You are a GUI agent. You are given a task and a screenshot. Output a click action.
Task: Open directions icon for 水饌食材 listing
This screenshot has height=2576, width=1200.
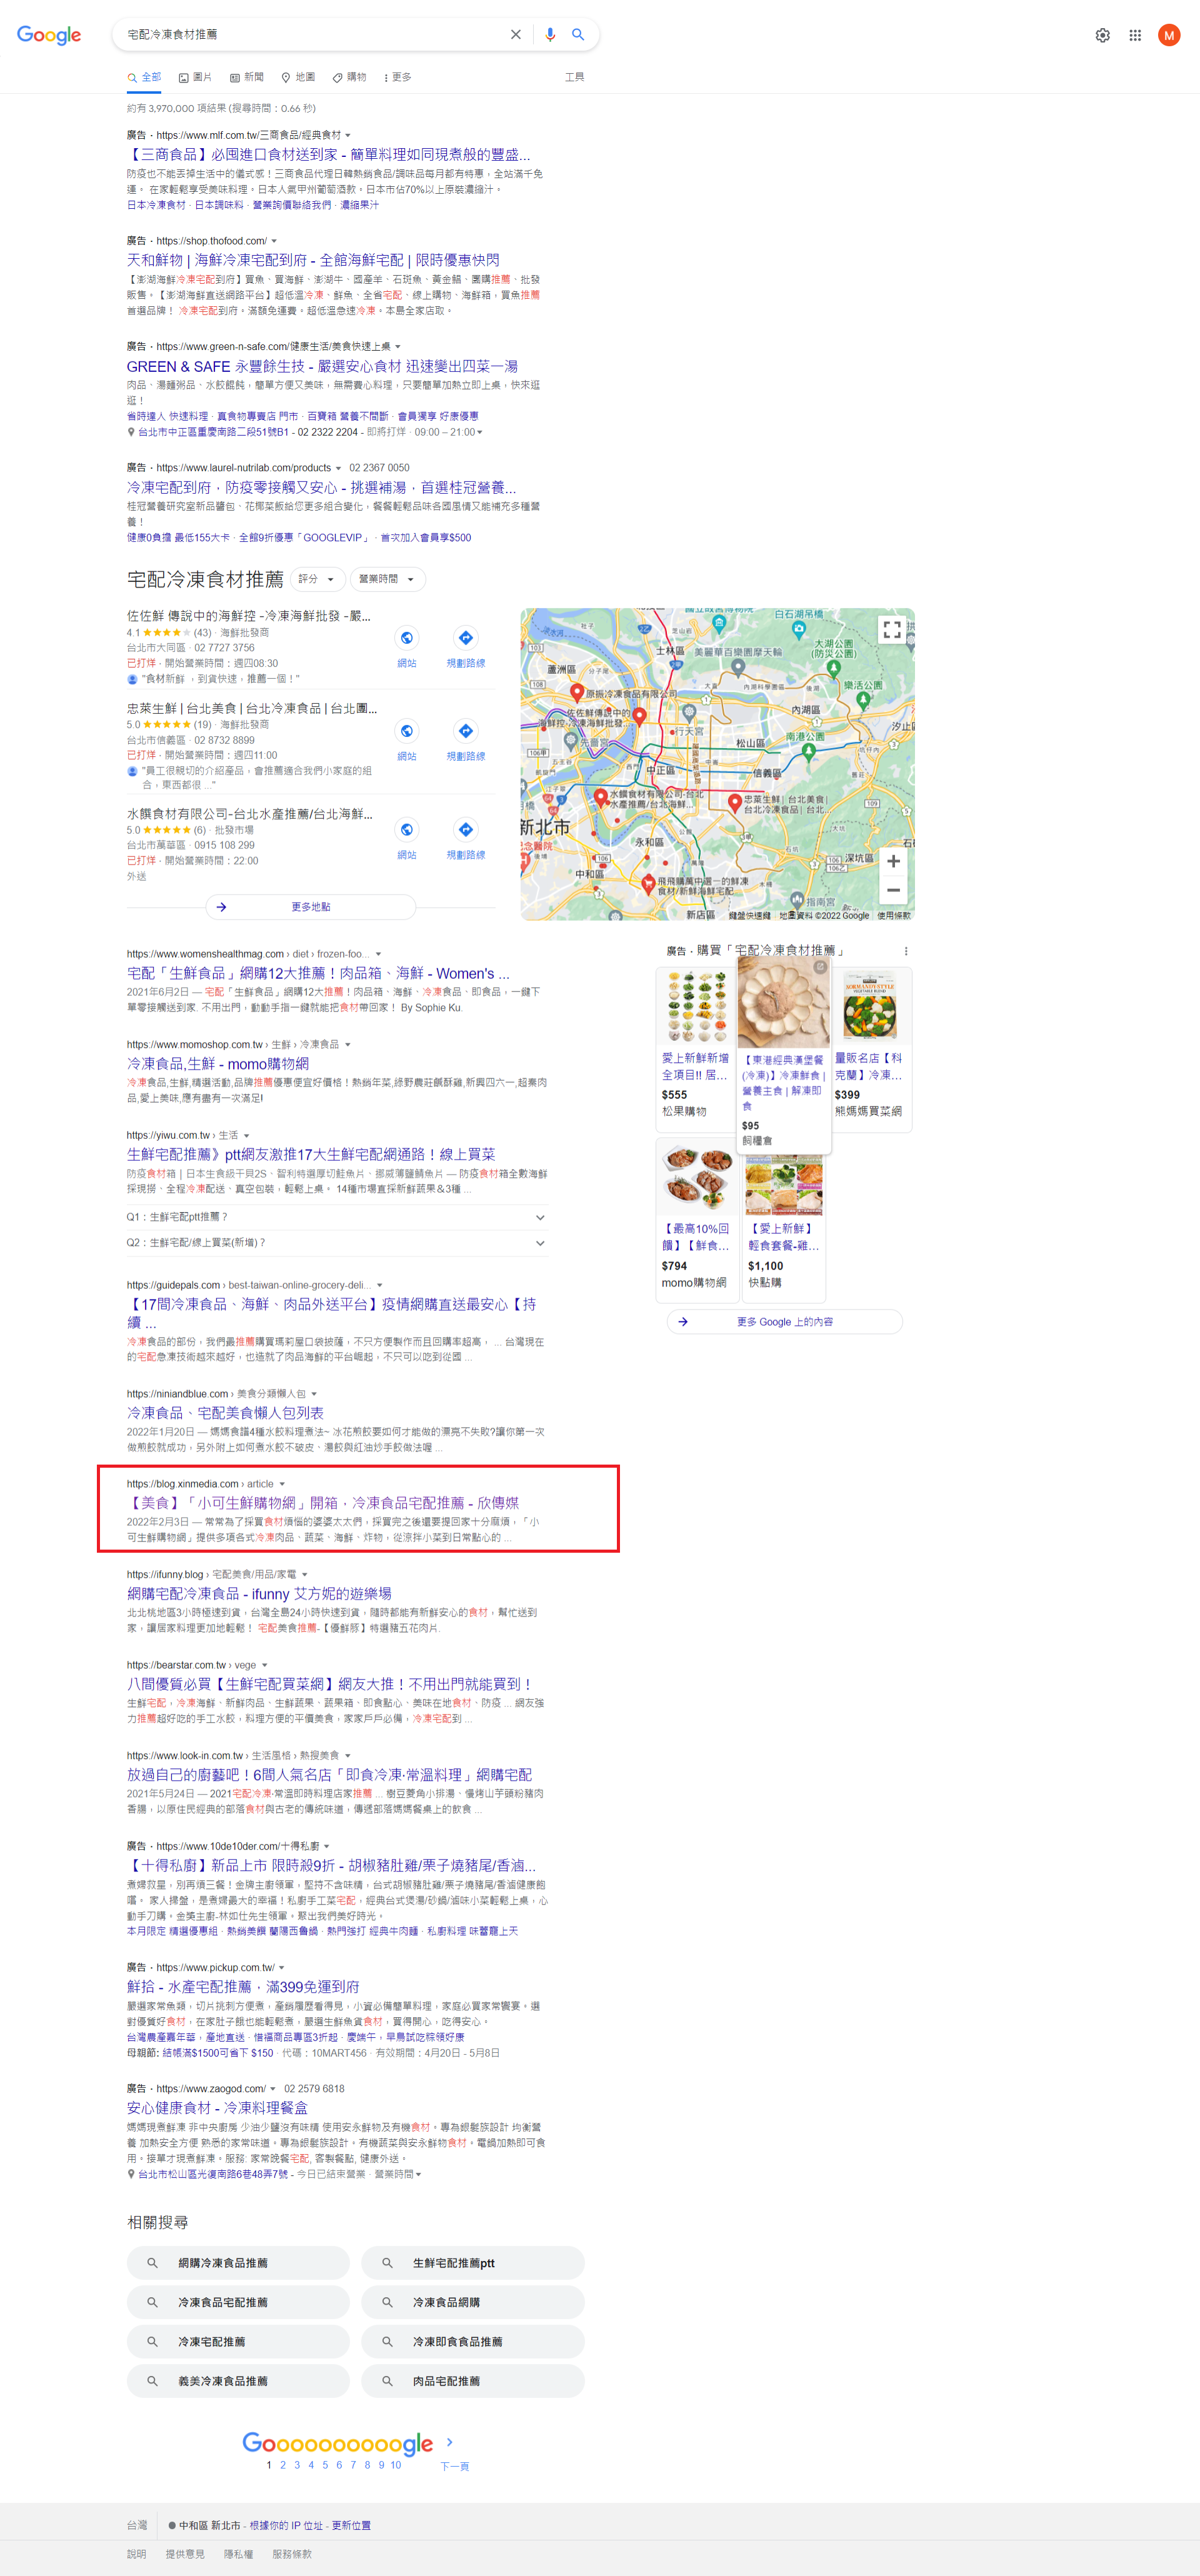click(x=465, y=829)
